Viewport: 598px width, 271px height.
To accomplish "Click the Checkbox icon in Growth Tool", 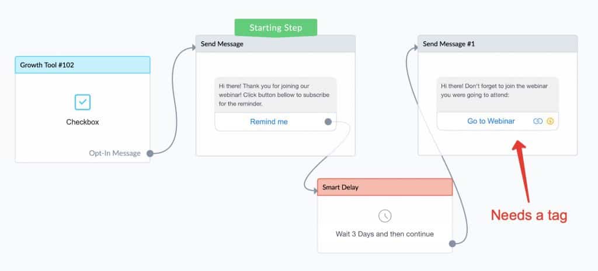I will coord(82,103).
